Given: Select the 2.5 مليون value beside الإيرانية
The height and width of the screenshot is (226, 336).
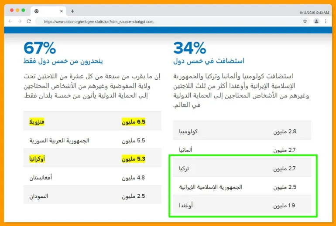Looking at the screenshot, I should [x=285, y=187].
